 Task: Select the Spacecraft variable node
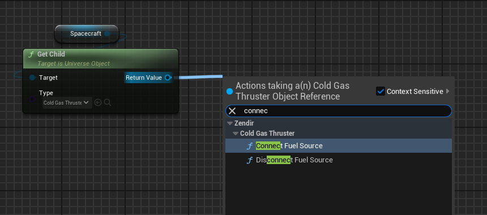[x=87, y=33]
